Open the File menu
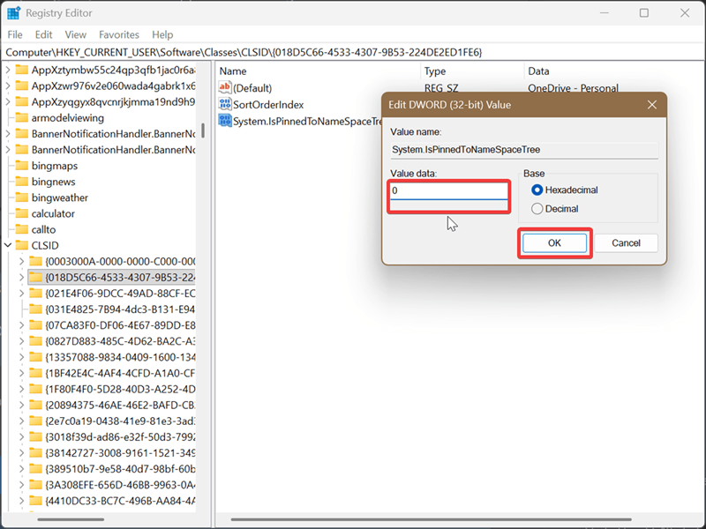The height and width of the screenshot is (529, 706). point(15,34)
